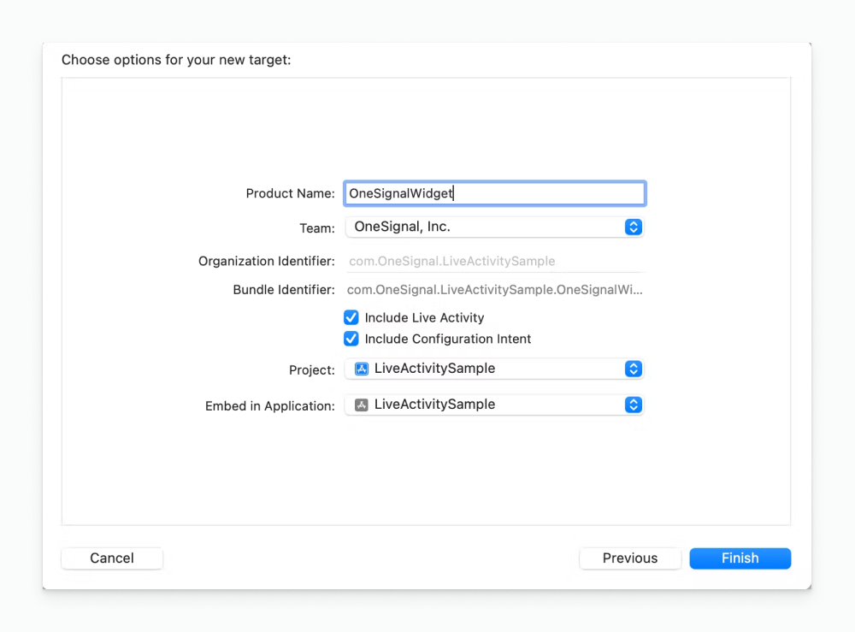Click LiveActivitySample in Embed in Application popup
Image resolution: width=855 pixels, height=632 pixels.
coord(434,405)
